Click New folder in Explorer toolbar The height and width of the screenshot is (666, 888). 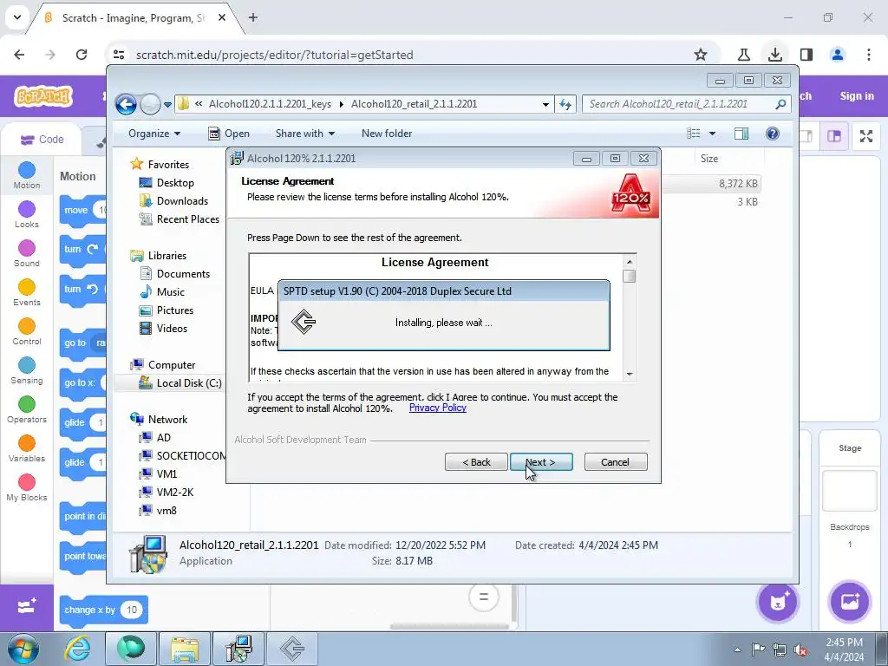(387, 134)
